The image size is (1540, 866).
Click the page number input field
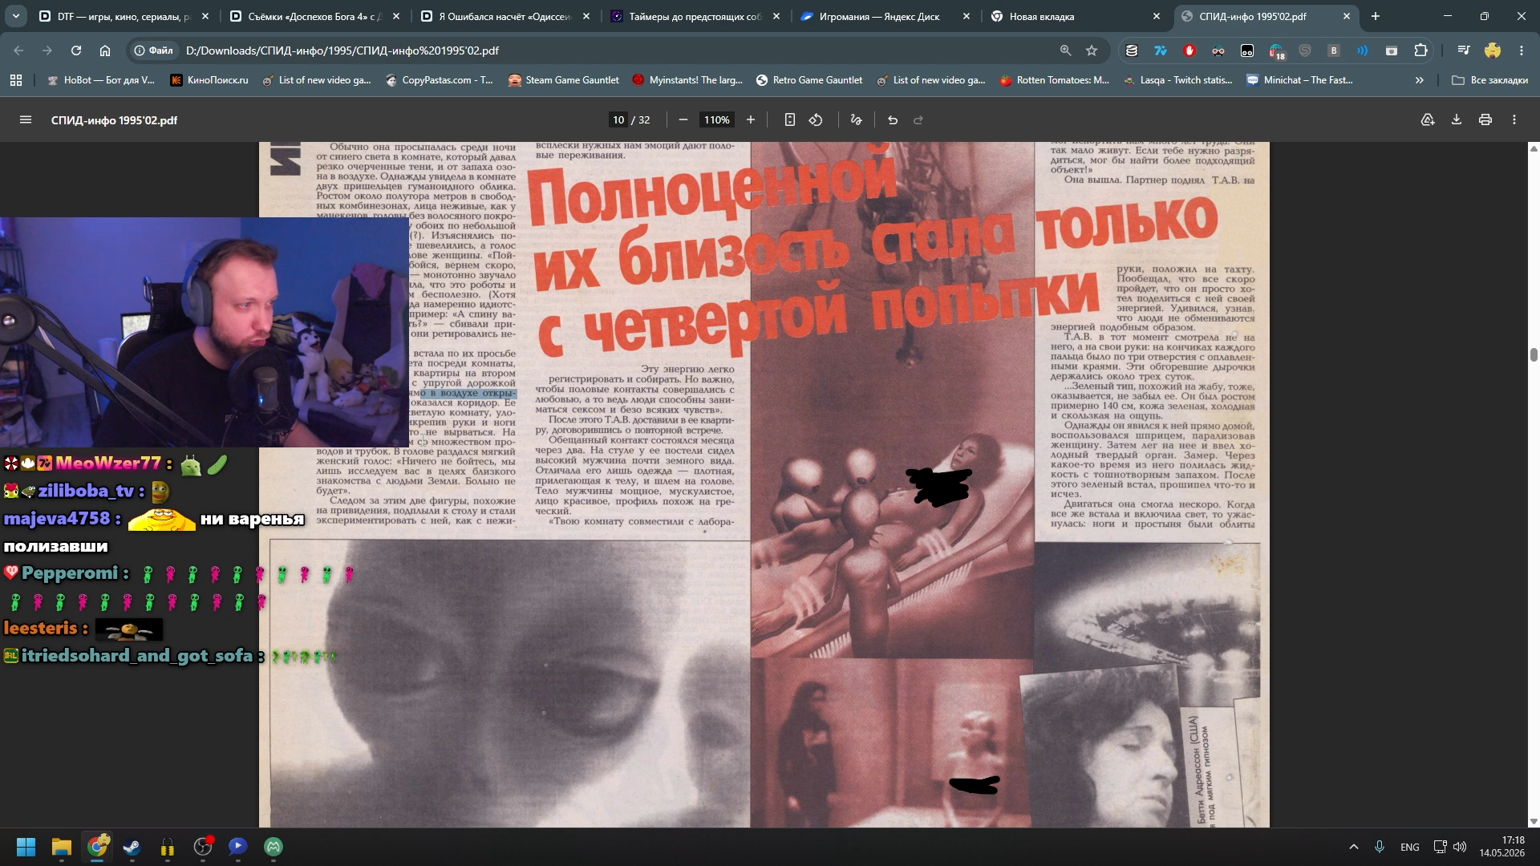(x=618, y=119)
